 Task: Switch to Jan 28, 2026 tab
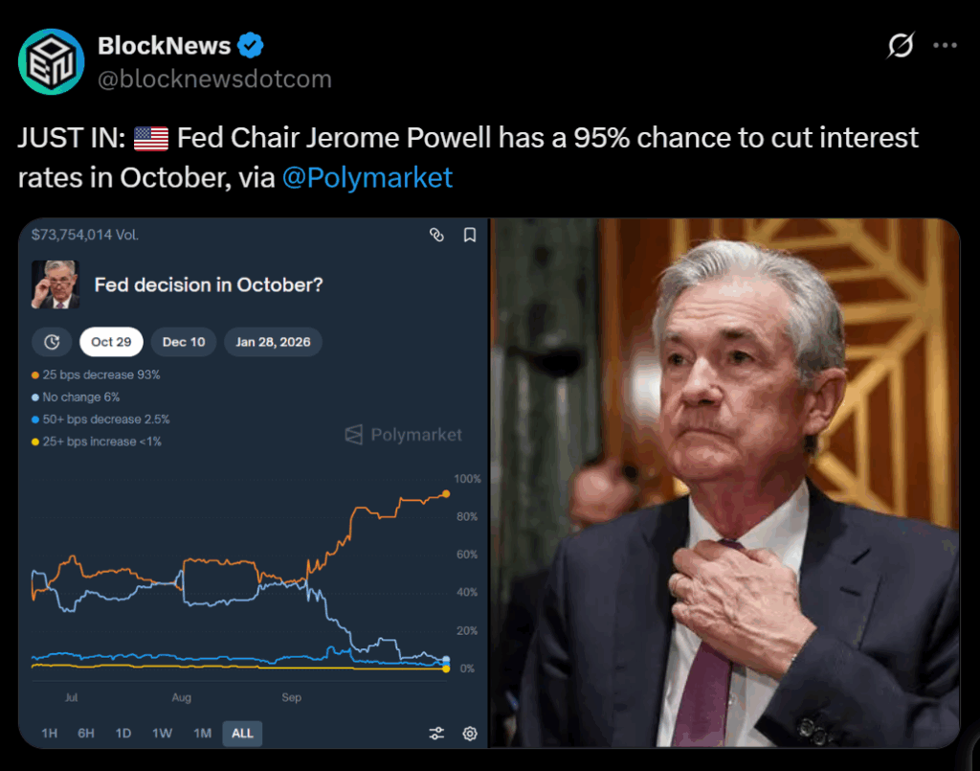(x=273, y=342)
